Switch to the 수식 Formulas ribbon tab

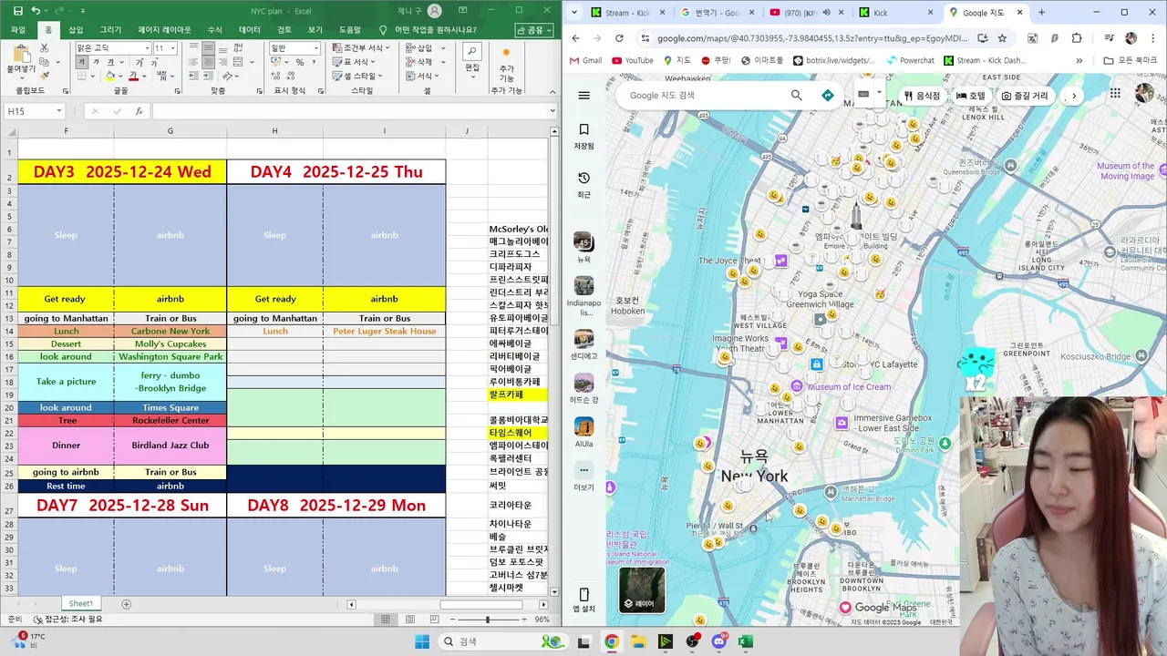click(x=215, y=30)
